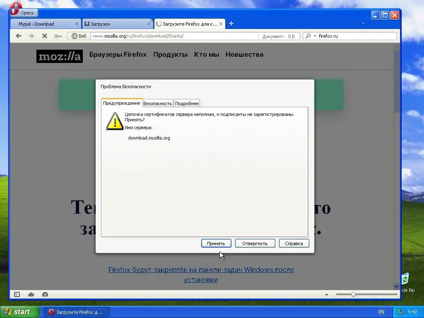Click the Проблема безопасности dialog title
The width and height of the screenshot is (424, 318).
[126, 87]
